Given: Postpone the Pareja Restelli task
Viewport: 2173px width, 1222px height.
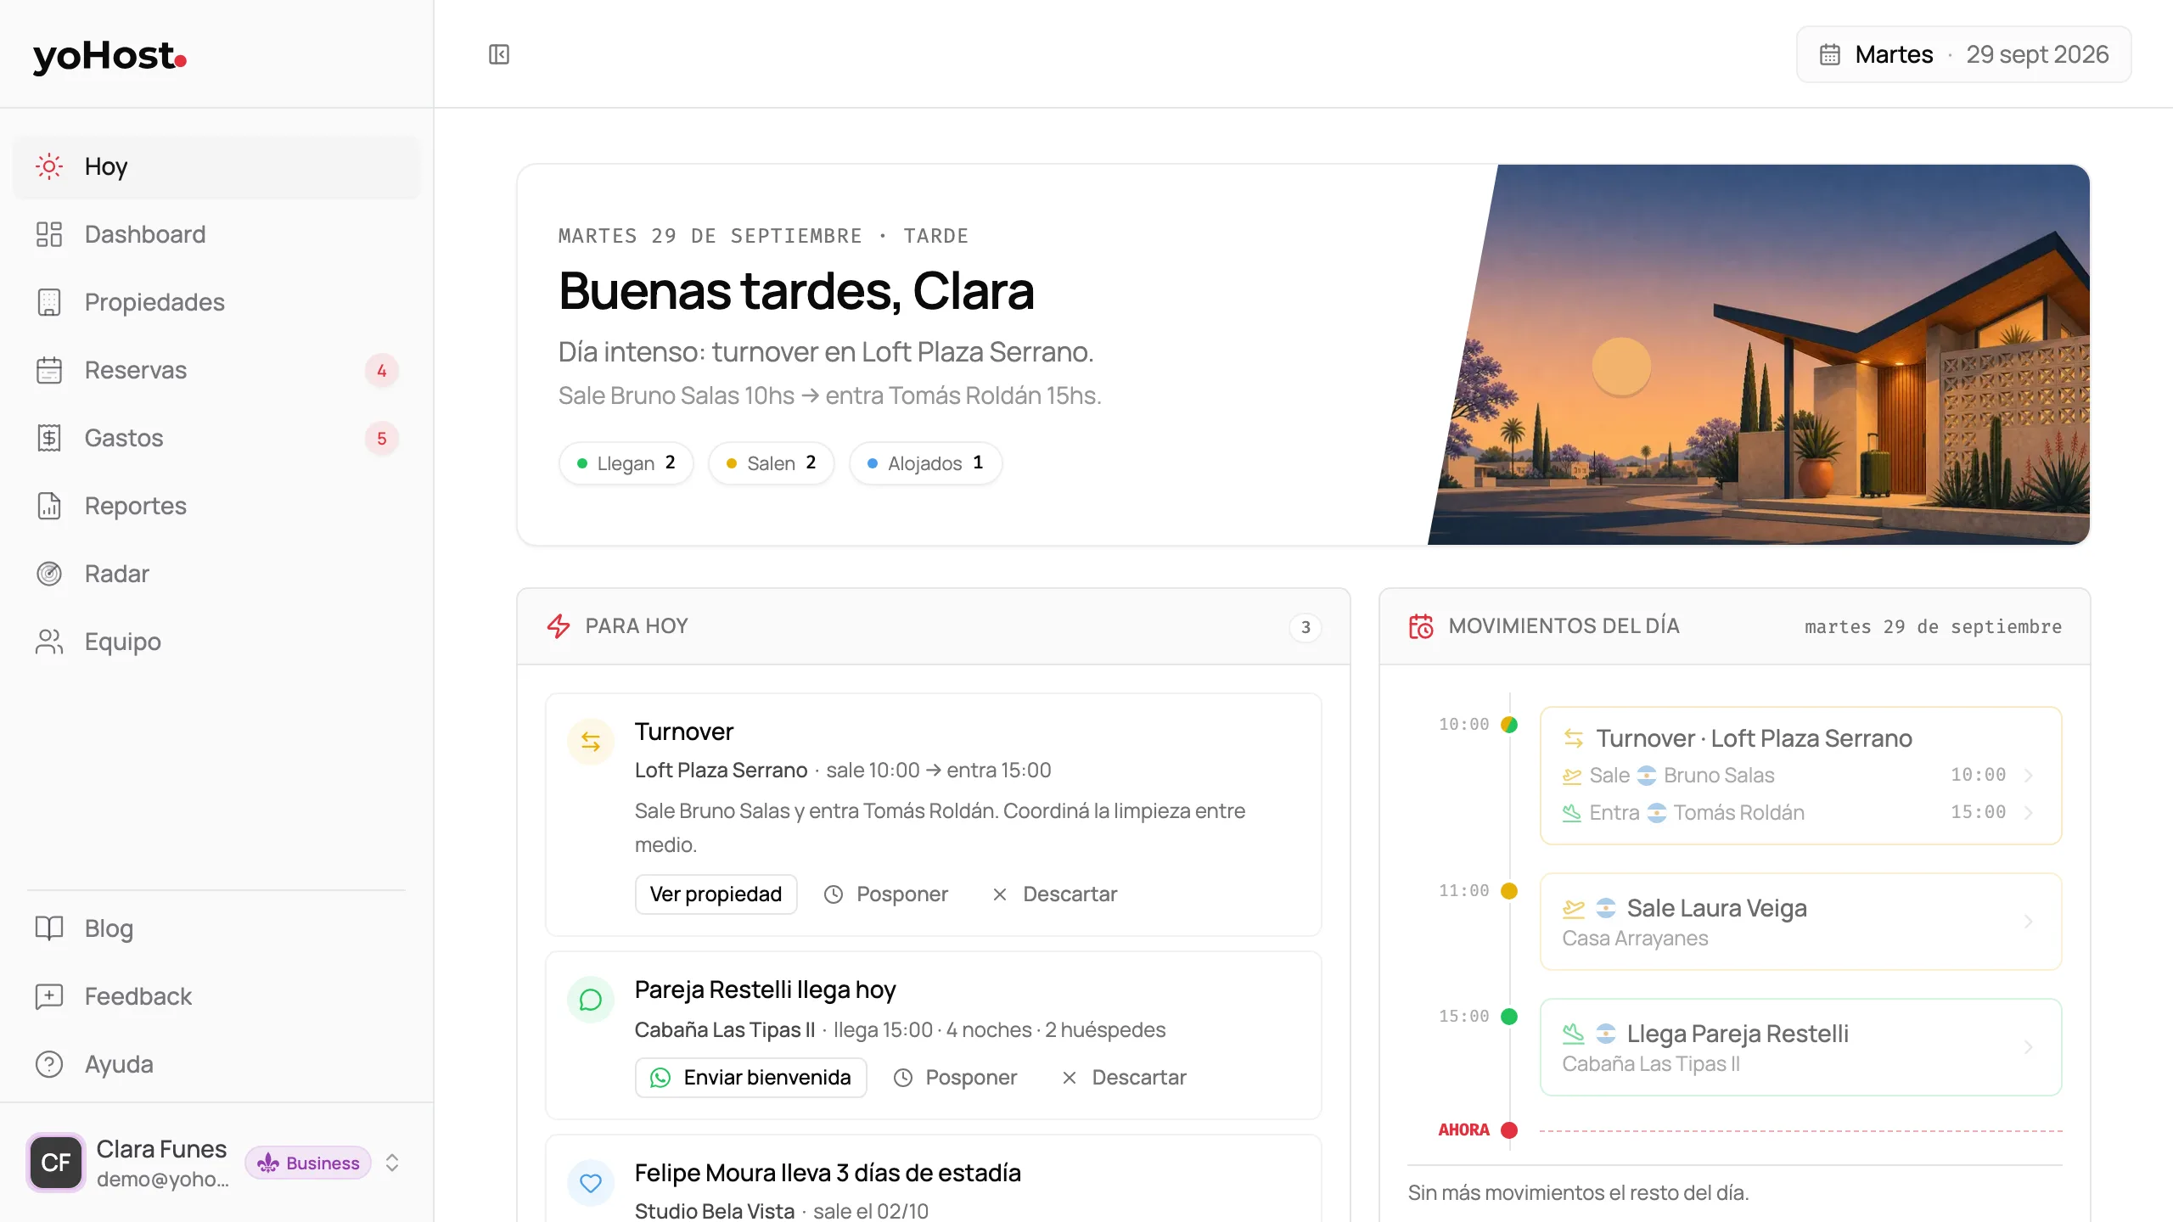Looking at the screenshot, I should [955, 1078].
